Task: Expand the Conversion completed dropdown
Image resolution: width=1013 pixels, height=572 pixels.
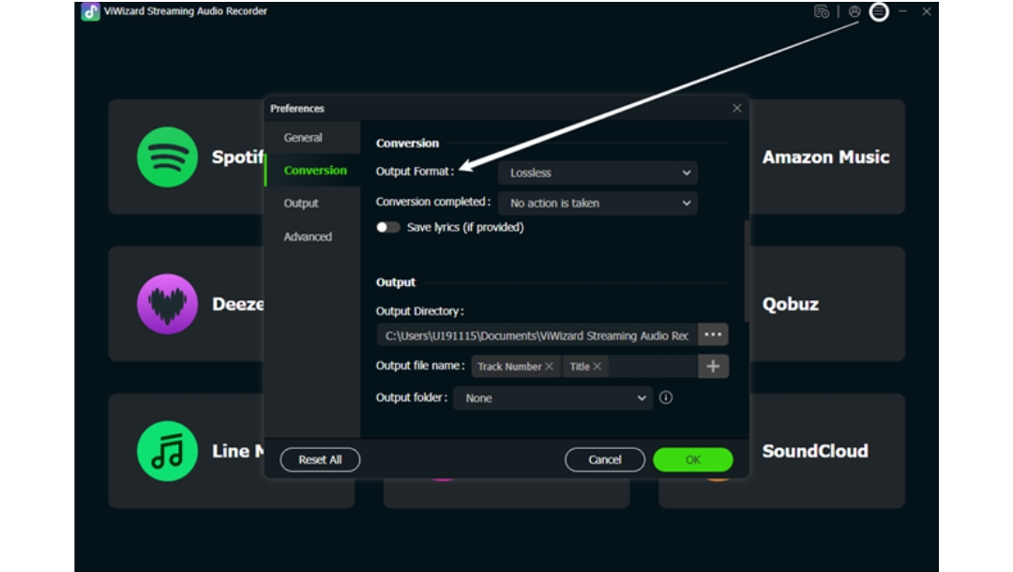Action: pyautogui.click(x=597, y=203)
